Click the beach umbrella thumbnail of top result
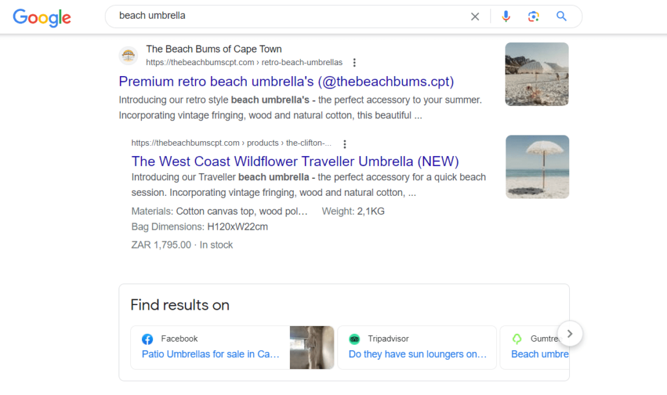Image resolution: width=667 pixels, height=395 pixels. (x=537, y=74)
